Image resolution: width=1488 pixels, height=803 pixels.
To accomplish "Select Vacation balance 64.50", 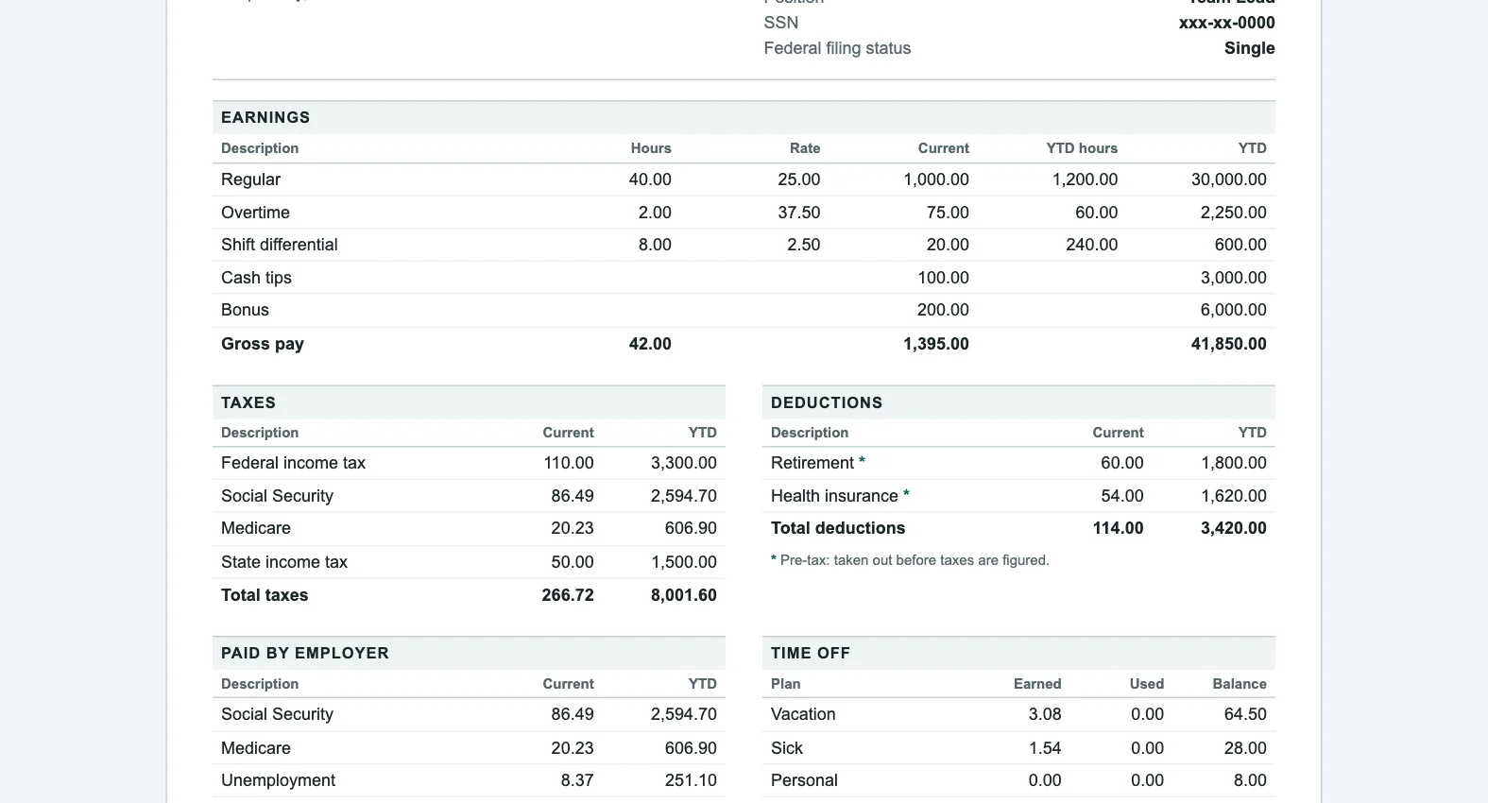I will click(1245, 714).
